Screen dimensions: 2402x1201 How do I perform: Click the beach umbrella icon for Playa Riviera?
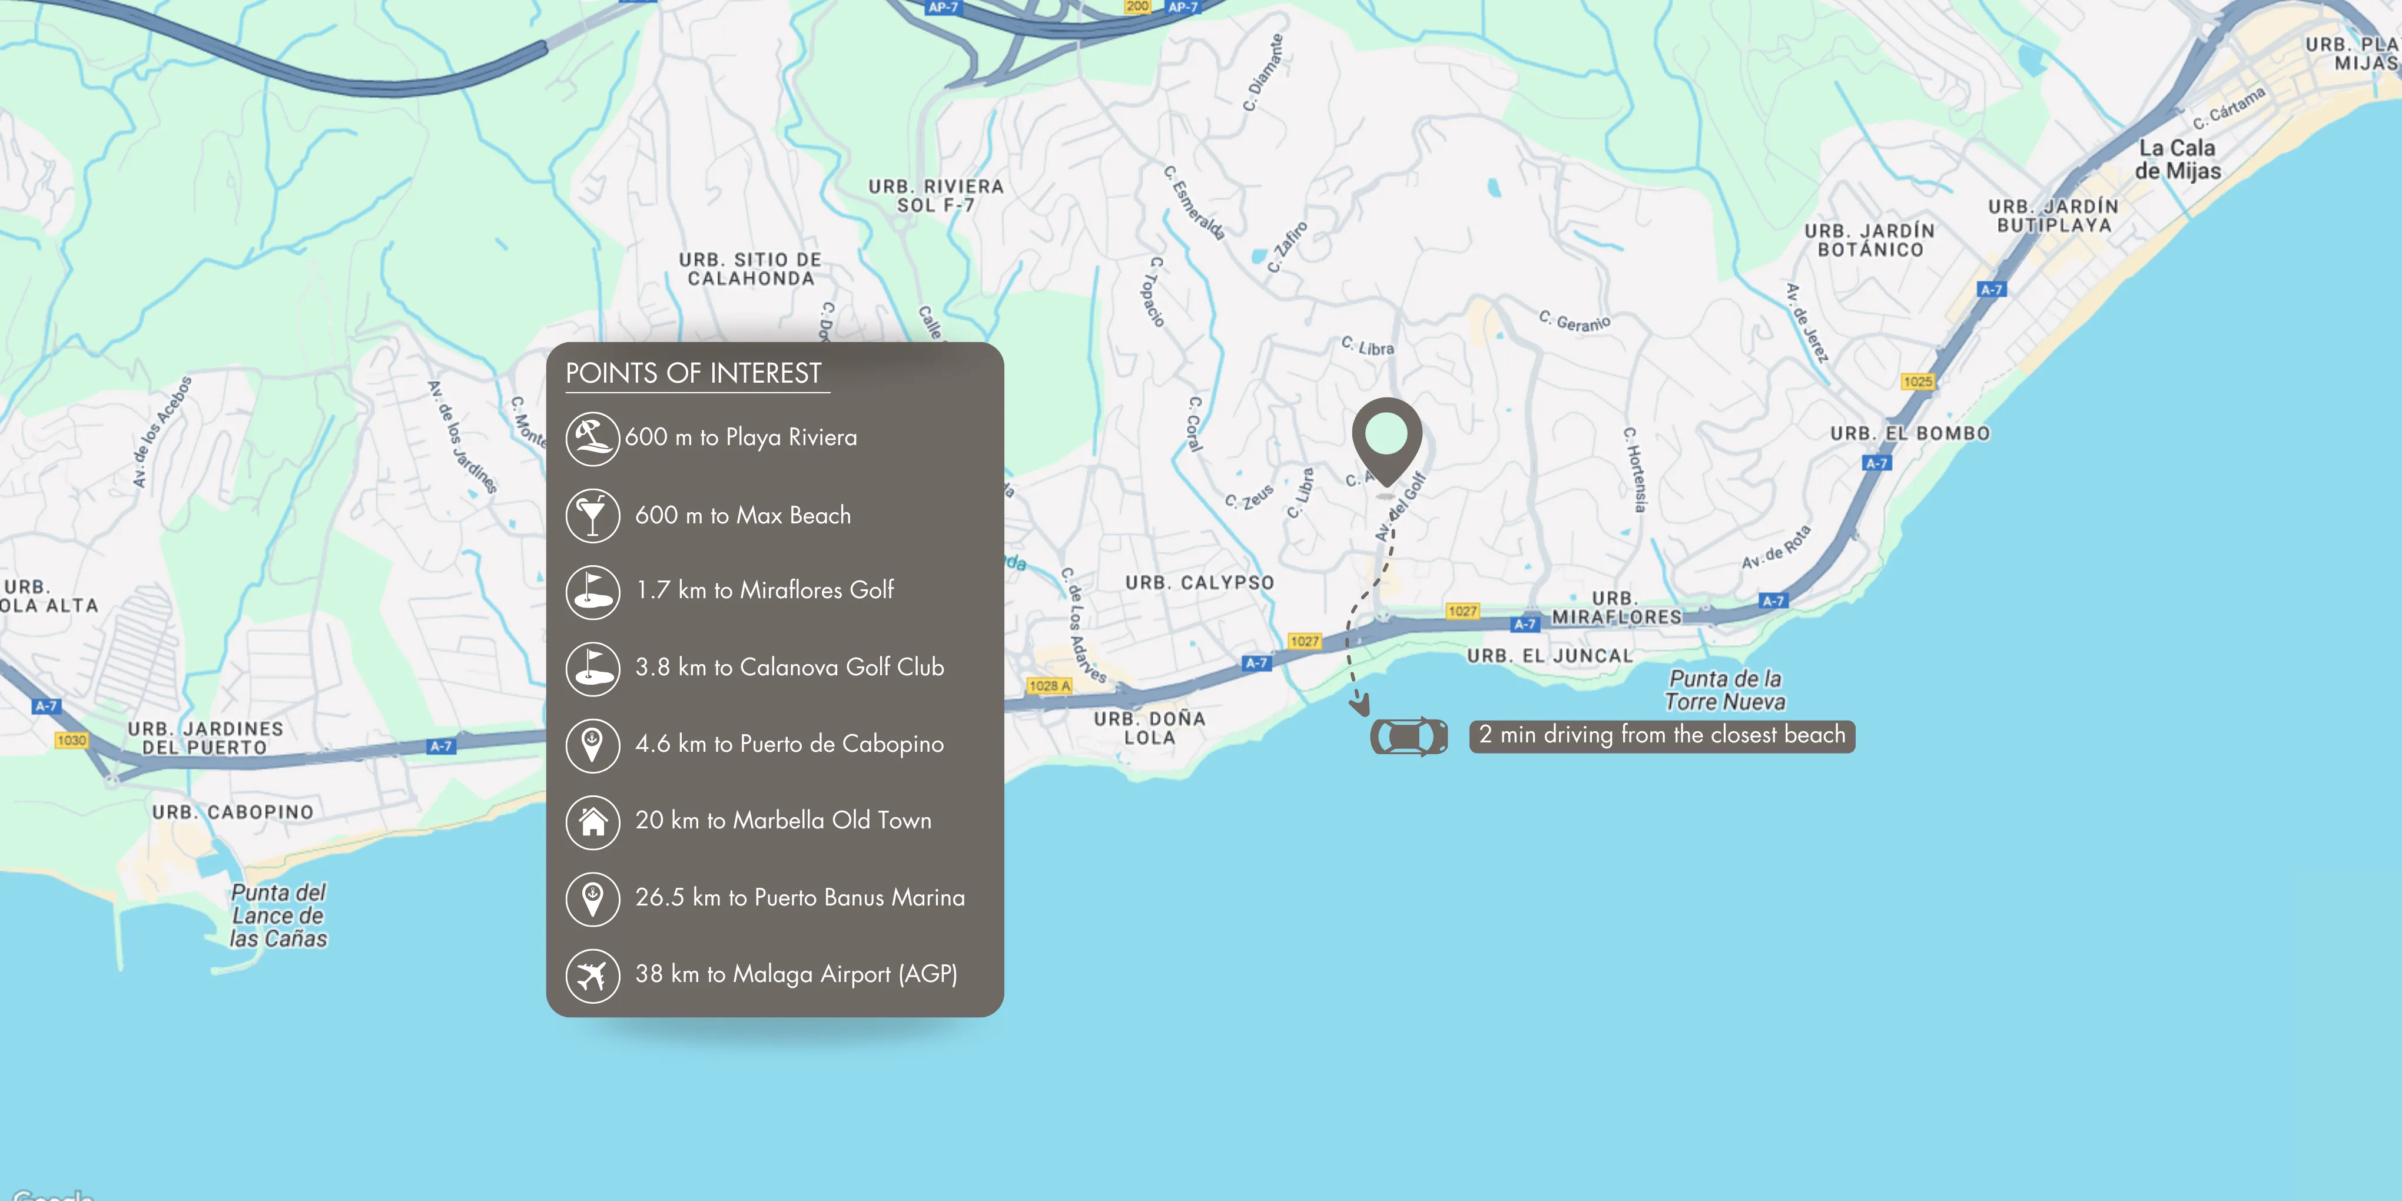click(x=592, y=438)
